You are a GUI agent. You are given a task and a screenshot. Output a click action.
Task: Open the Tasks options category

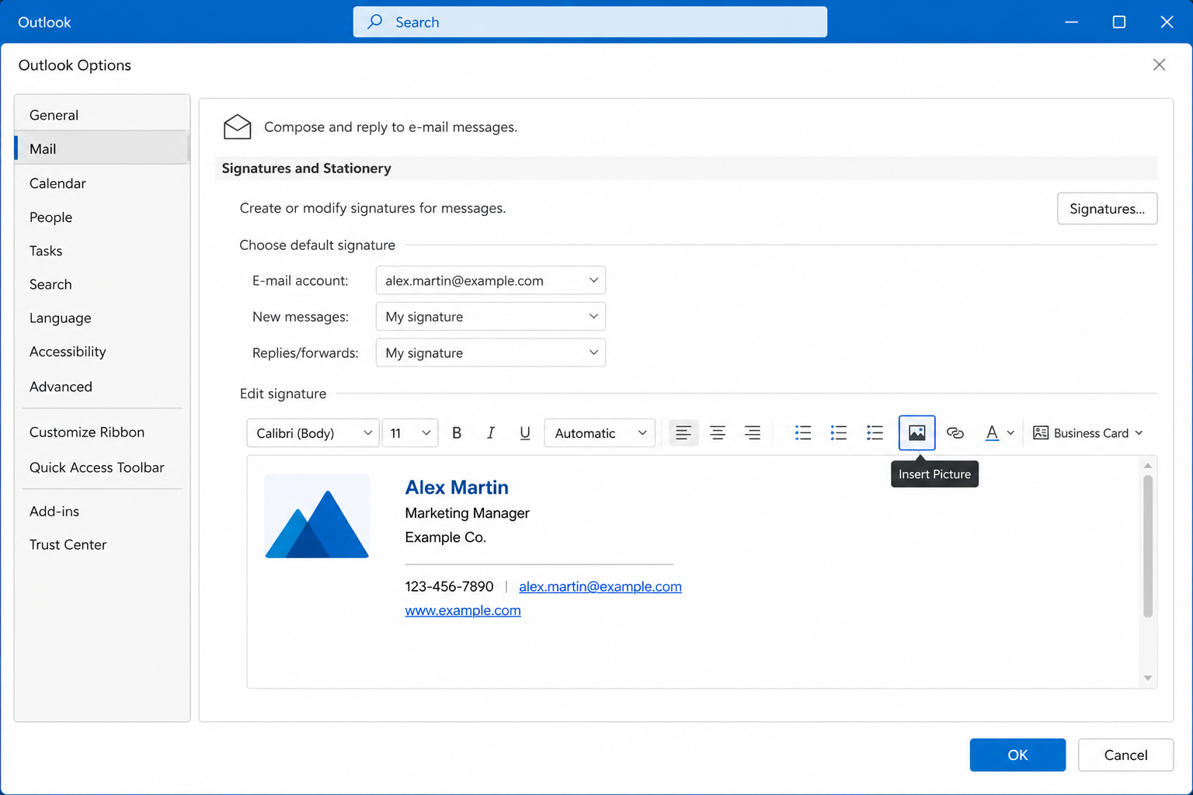[102, 251]
